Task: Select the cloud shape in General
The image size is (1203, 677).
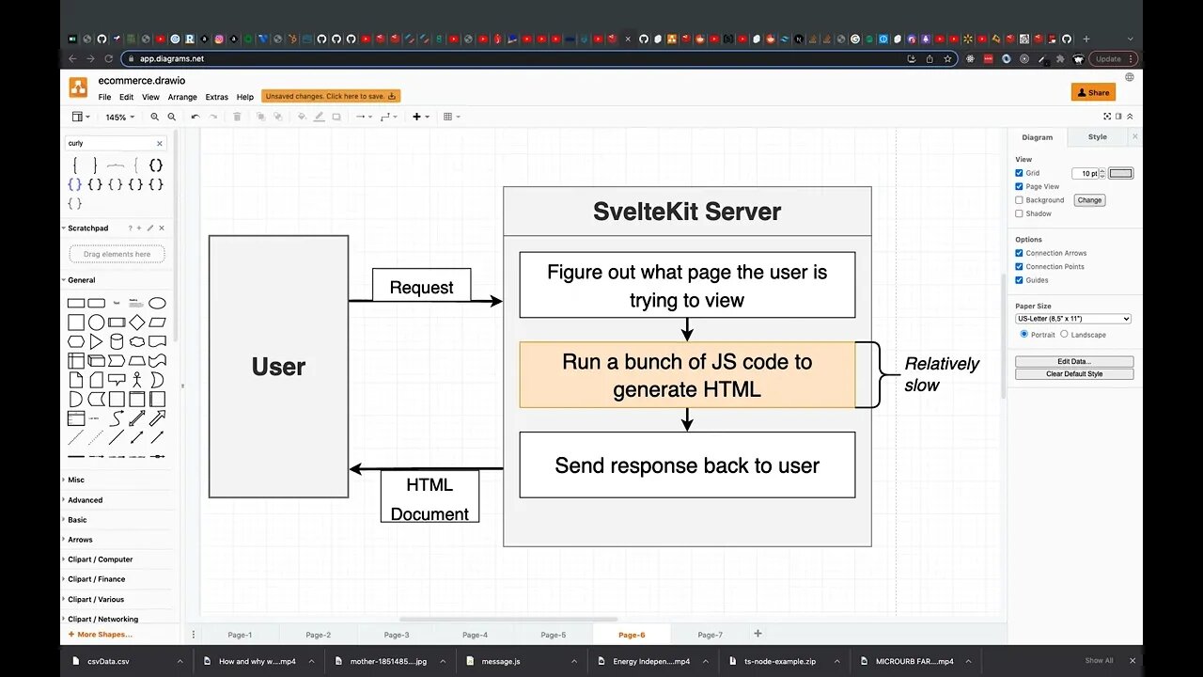Action: tap(137, 341)
